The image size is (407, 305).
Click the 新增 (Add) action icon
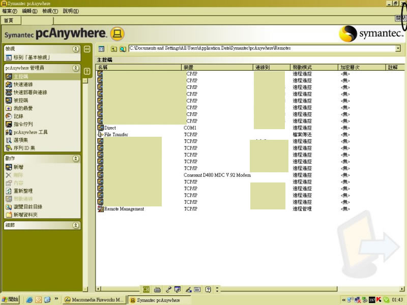click(x=9, y=167)
